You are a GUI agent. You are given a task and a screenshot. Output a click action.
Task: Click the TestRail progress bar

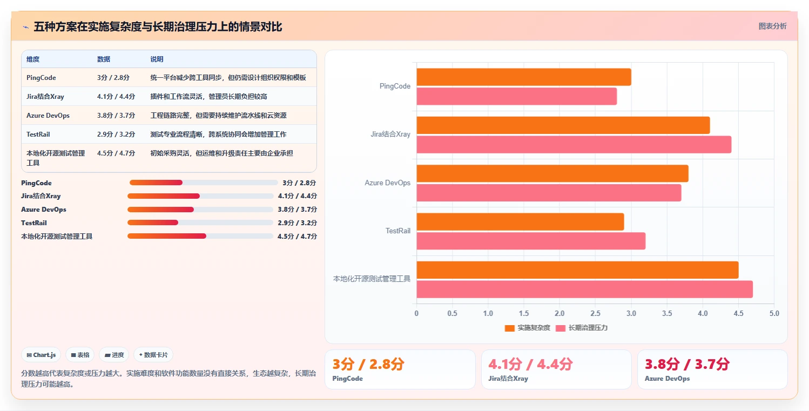point(200,223)
